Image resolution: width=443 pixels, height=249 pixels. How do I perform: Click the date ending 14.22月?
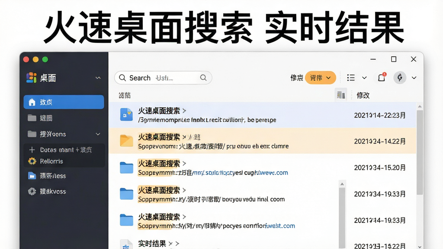(x=380, y=141)
